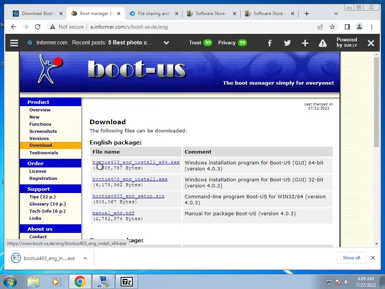This screenshot has height=289, width=385.
Task: Click taskbar clock 4:09 AM
Action: (366, 282)
